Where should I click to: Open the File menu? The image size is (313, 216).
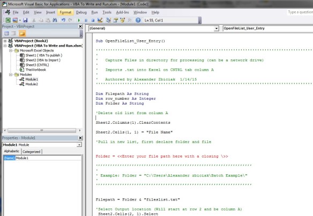16,12
